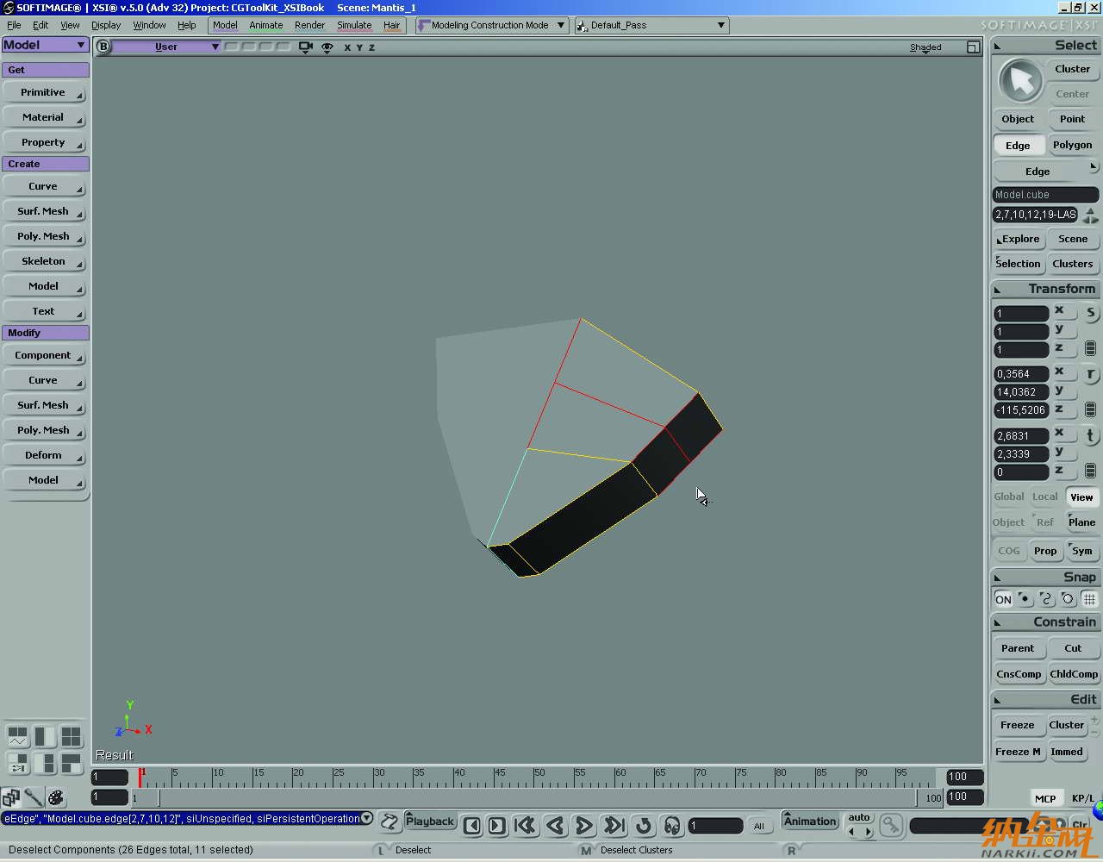Open the Display menu
Image resolution: width=1103 pixels, height=862 pixels.
(106, 25)
